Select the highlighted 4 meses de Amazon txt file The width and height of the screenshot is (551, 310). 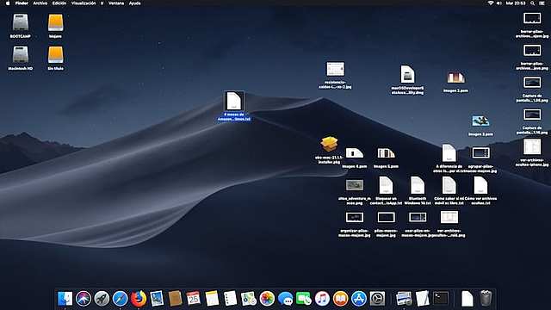click(234, 102)
